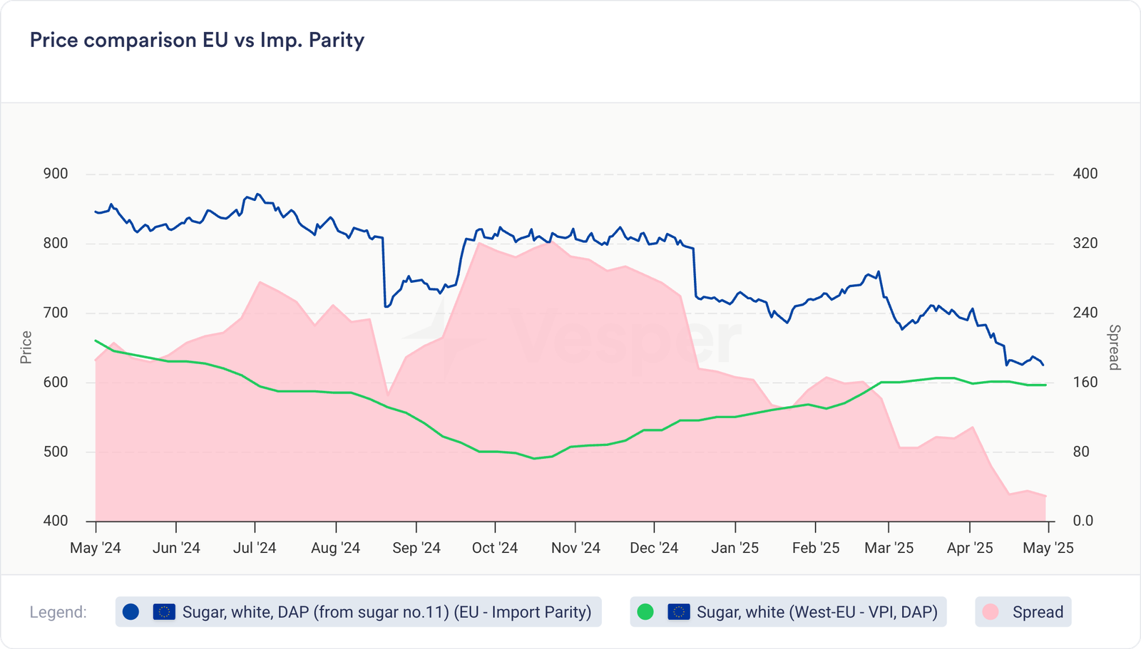The image size is (1141, 649).
Task: Hide the Spread series via legend text
Action: coord(1037,612)
